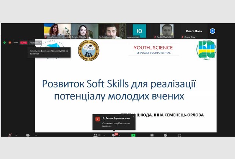Click the Record icon in the bottom toolbar

click(152, 135)
